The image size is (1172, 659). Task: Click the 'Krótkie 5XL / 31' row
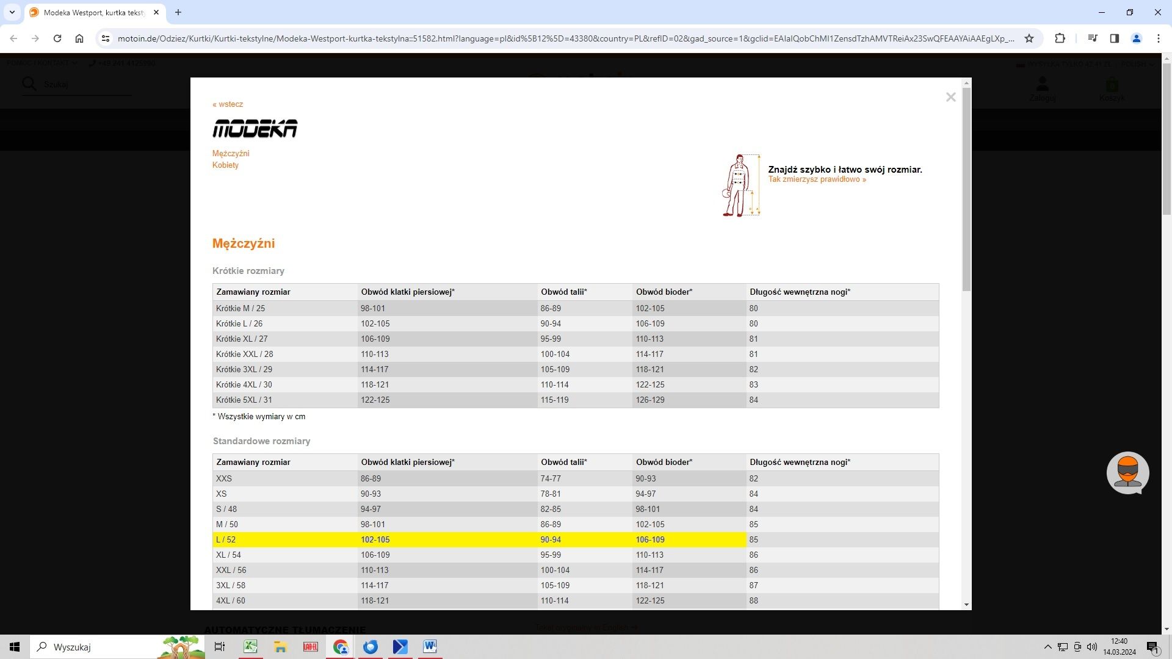(576, 400)
